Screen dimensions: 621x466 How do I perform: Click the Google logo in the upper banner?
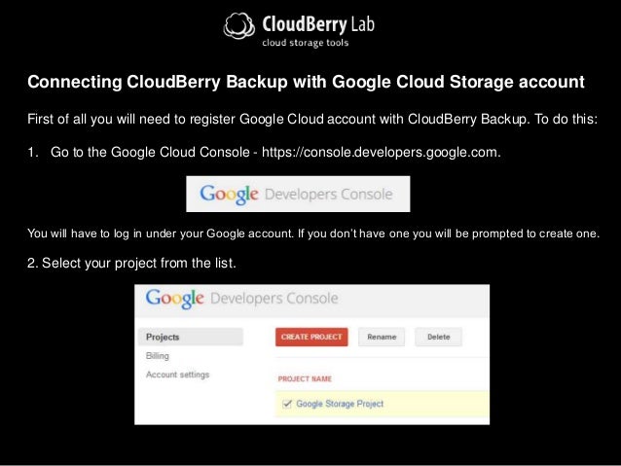pos(229,195)
